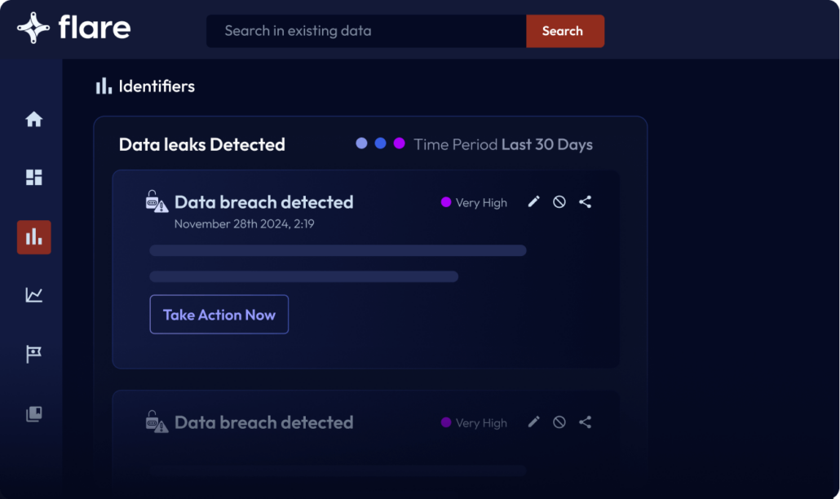Image resolution: width=840 pixels, height=499 pixels.
Task: Open the line chart trends sidebar icon
Action: [33, 295]
